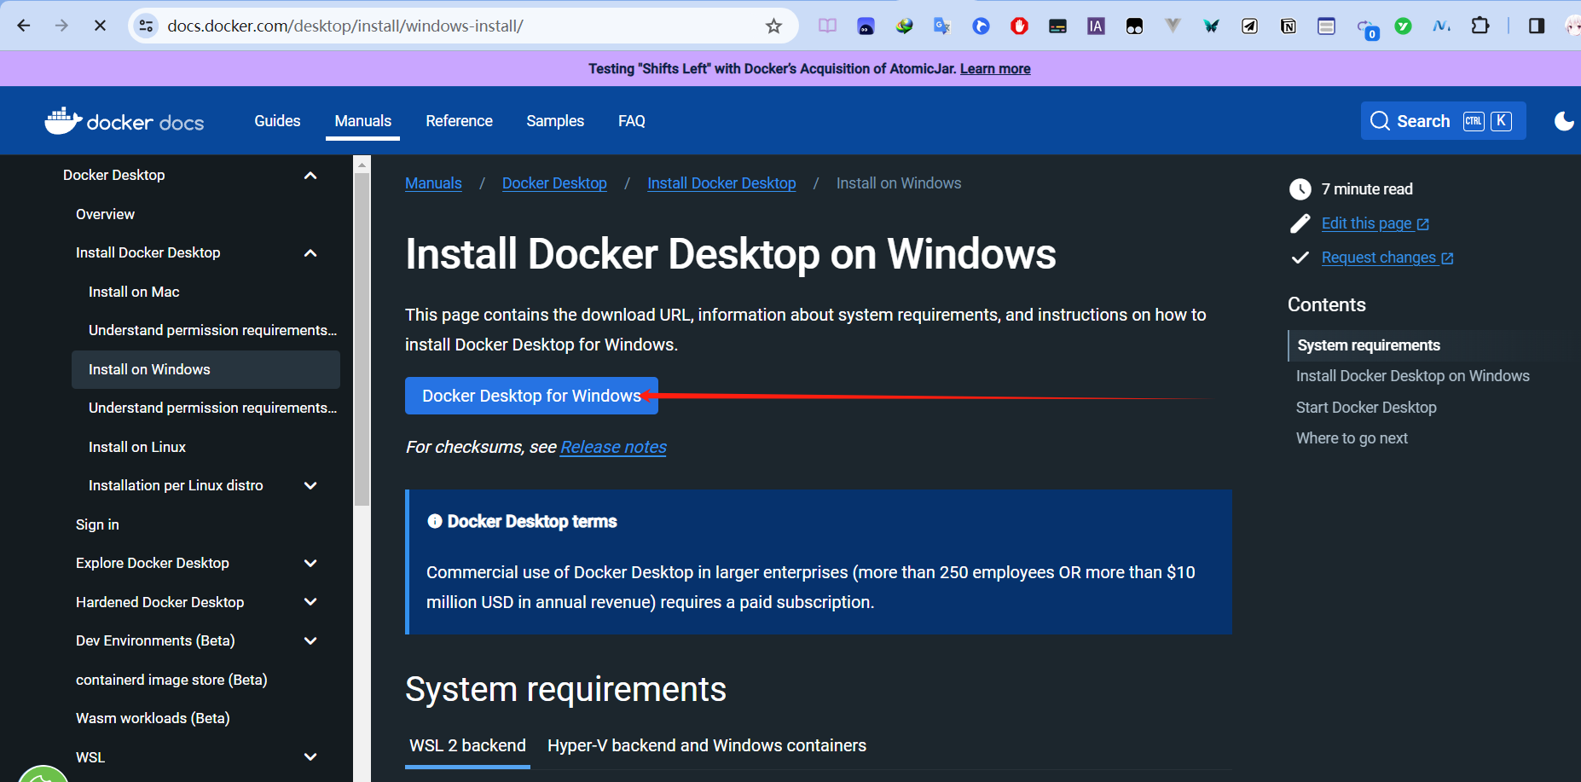Open the browser extensions puzzle icon
Screen dimensions: 1581x782
point(1481,26)
